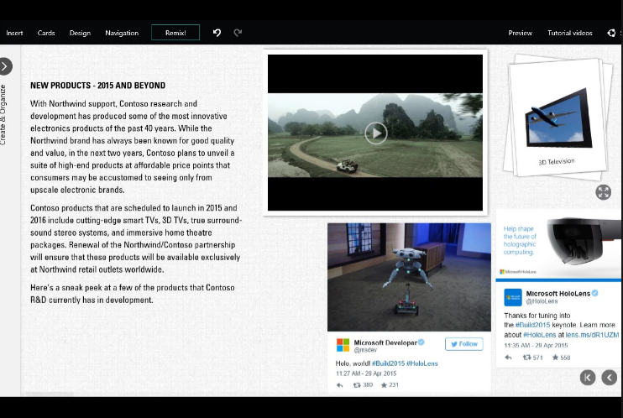Open the lens.ms/dR1UZM link
623x418 pixels.
(592, 335)
